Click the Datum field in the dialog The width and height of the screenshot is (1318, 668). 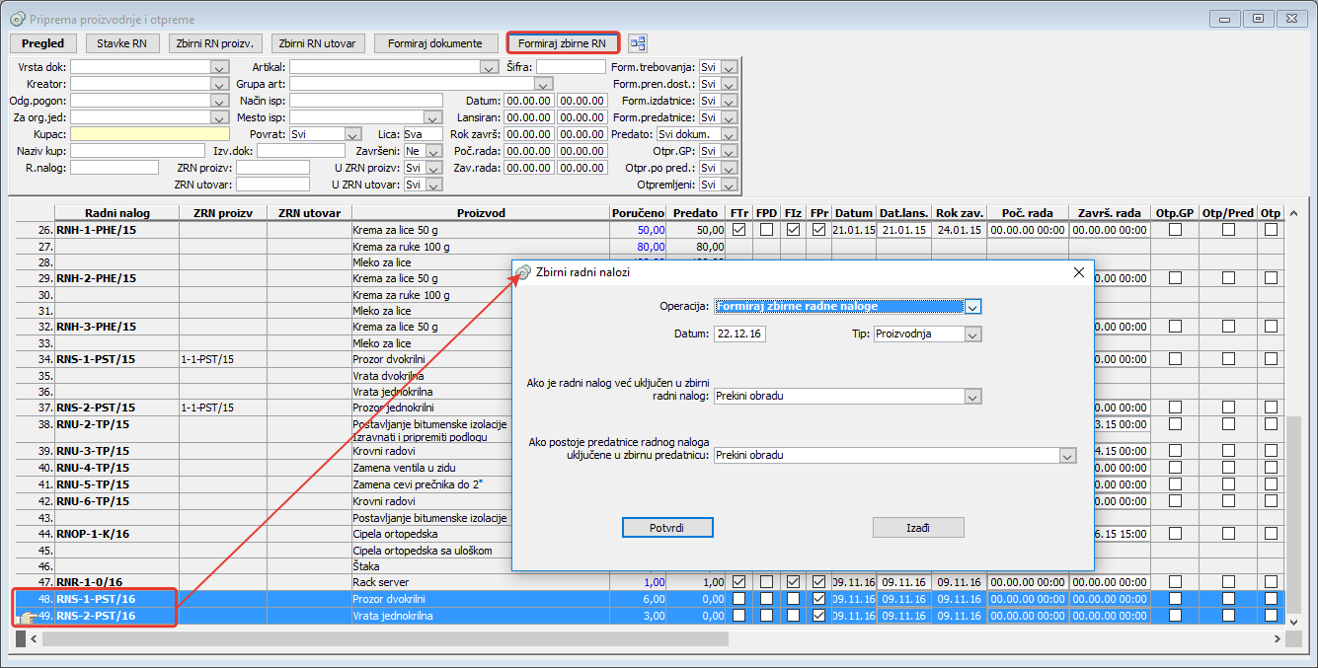tap(739, 334)
